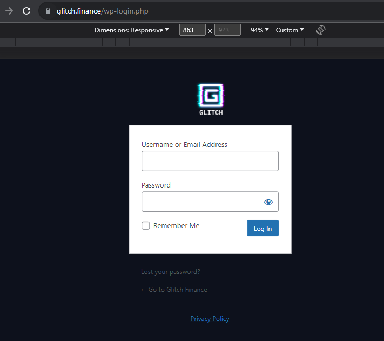
Task: Show password using the eye icon
Action: (268, 202)
